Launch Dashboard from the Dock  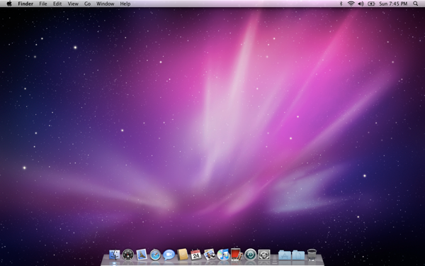click(x=128, y=255)
